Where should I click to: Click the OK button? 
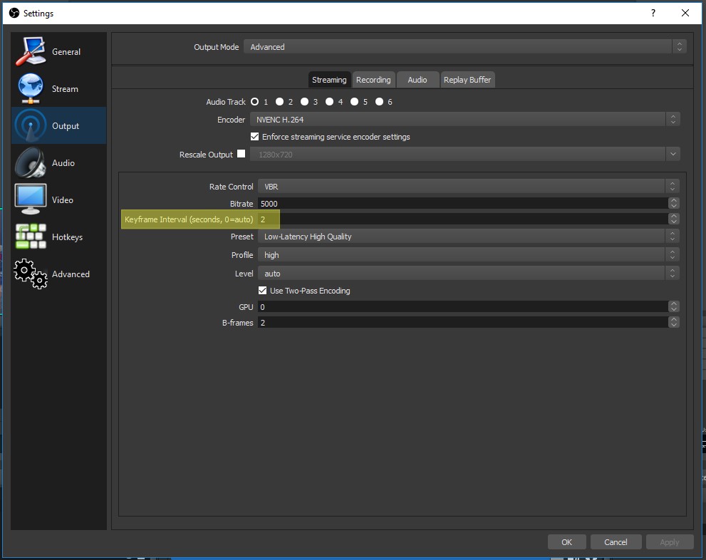[567, 542]
